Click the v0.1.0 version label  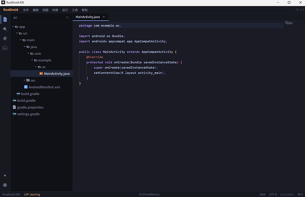(300, 10)
